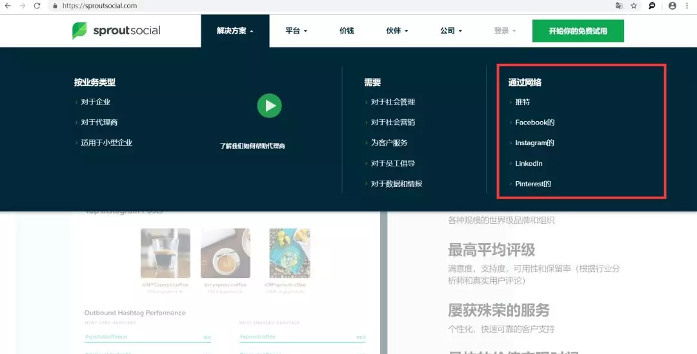This screenshot has height=354, width=697.
Task: Open the 对于代理商 link
Action: [x=99, y=122]
